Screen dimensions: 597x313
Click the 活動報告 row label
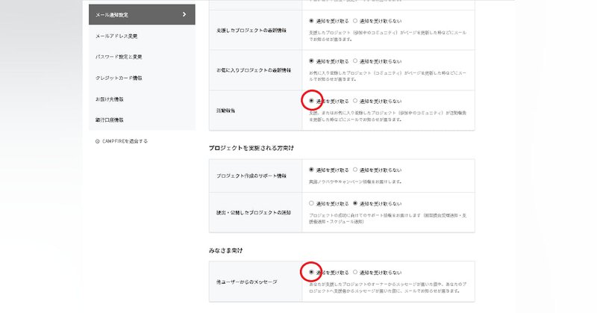[x=226, y=111]
